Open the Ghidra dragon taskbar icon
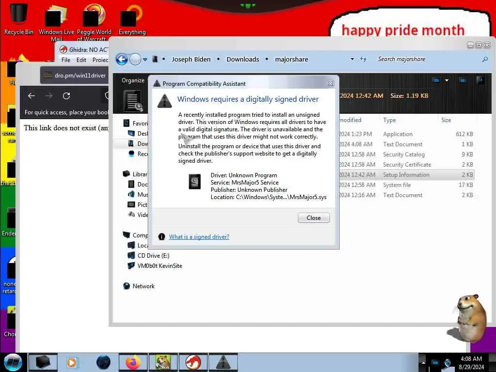Screen dimensions: 496x372 coord(193,362)
